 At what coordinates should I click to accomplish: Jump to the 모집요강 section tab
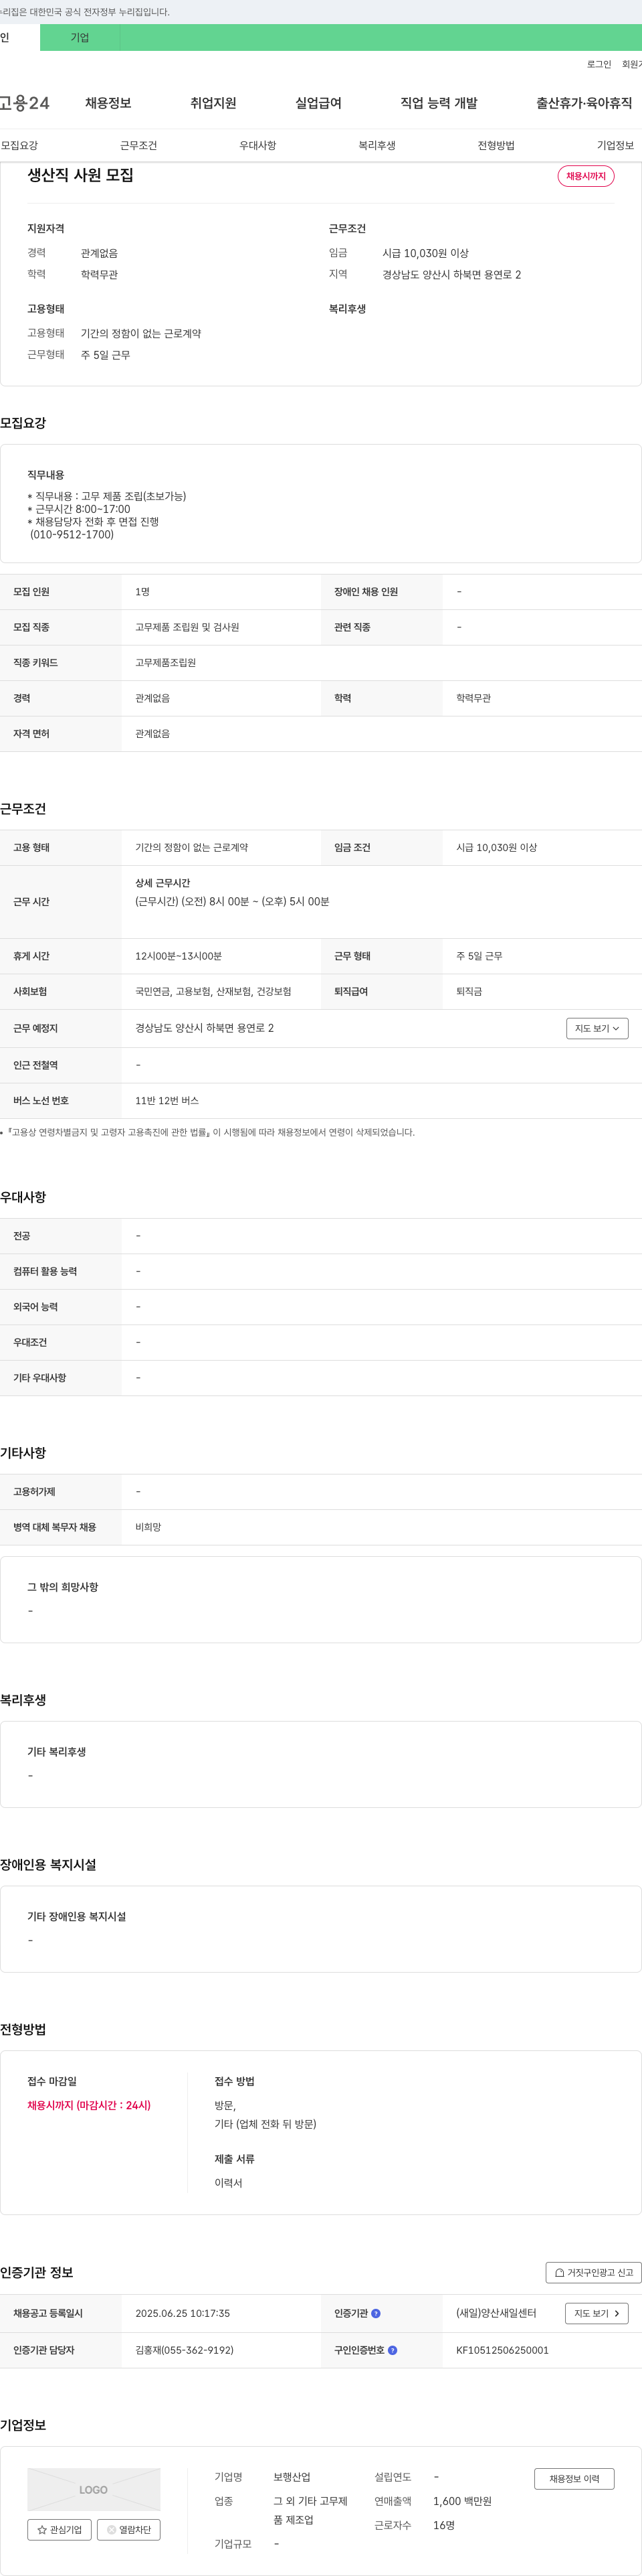[x=19, y=145]
